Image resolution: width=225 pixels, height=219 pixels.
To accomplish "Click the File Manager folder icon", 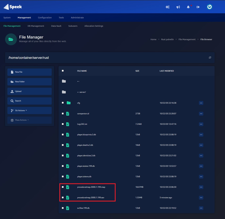I will [x=11, y=39].
